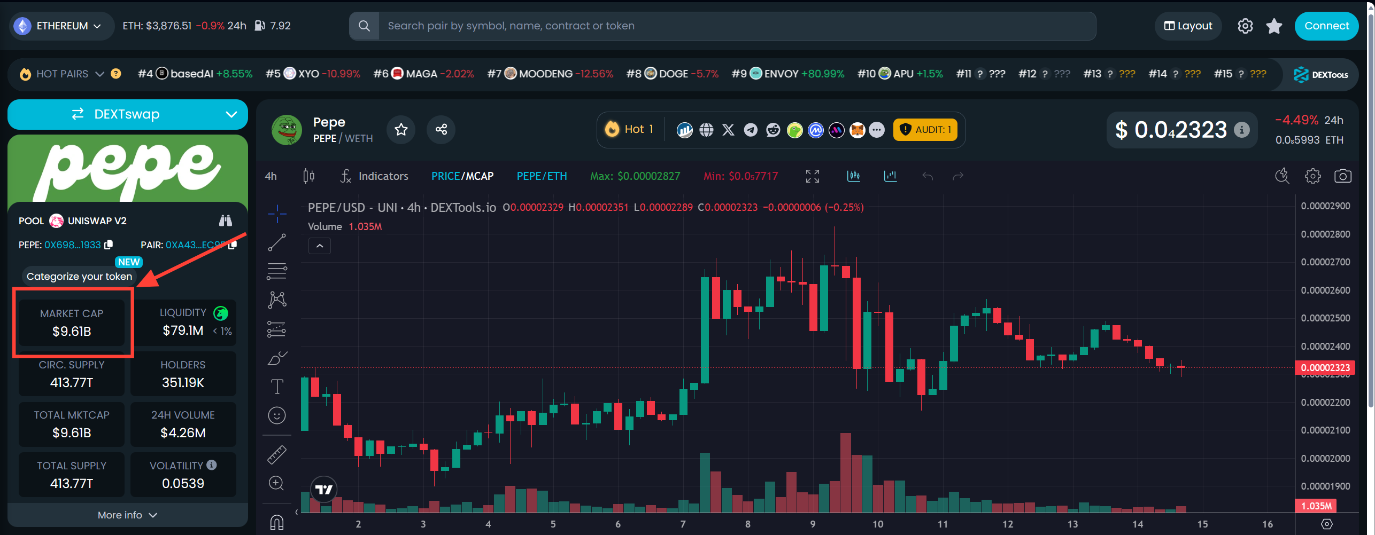Click the TradingView logo on chart

tap(324, 489)
